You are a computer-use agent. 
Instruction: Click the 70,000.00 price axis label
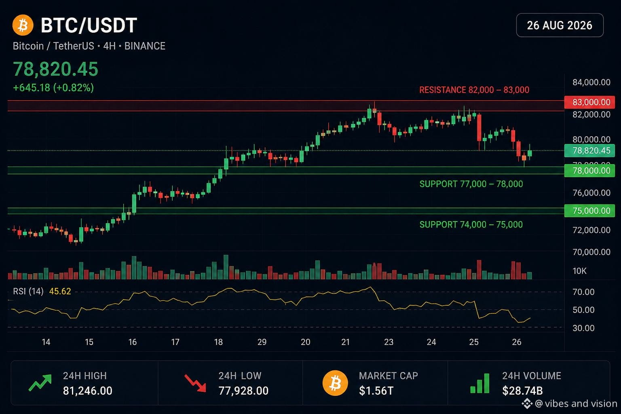tap(591, 252)
